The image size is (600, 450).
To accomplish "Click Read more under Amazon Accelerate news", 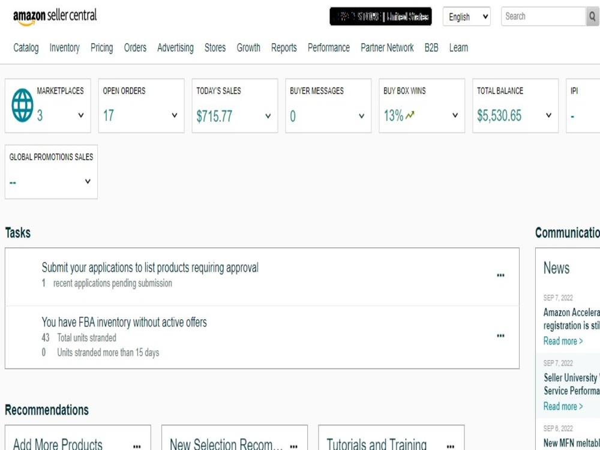I will pos(563,341).
